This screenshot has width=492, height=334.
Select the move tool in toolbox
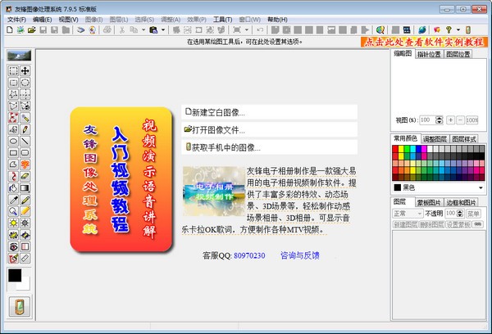[25, 71]
